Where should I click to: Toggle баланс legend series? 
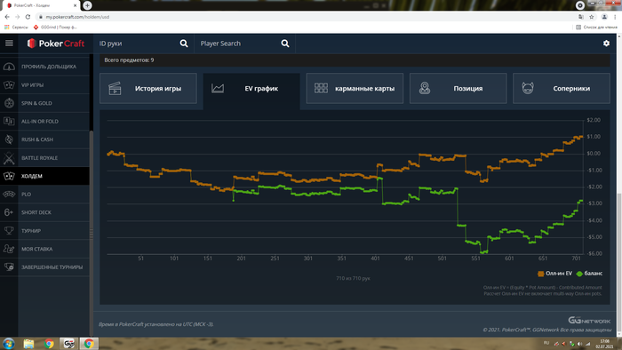(589, 274)
